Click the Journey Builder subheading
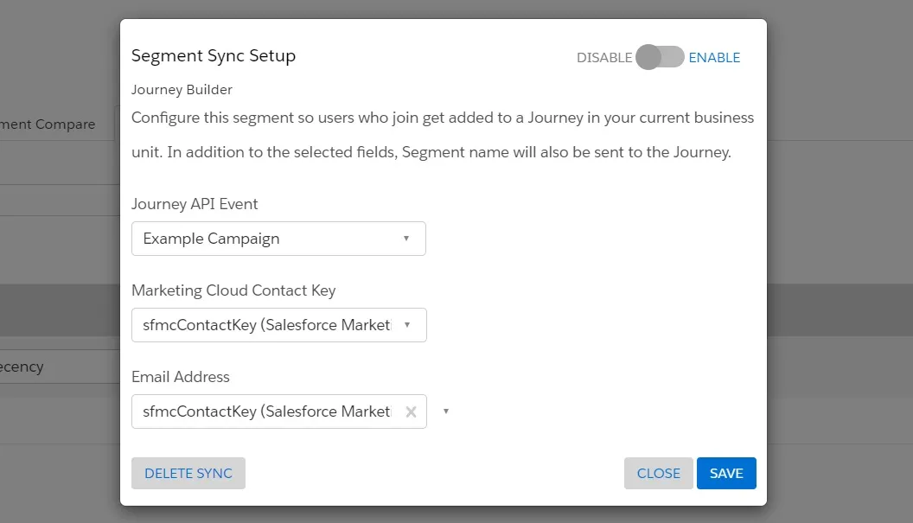This screenshot has height=523, width=913. click(x=182, y=89)
